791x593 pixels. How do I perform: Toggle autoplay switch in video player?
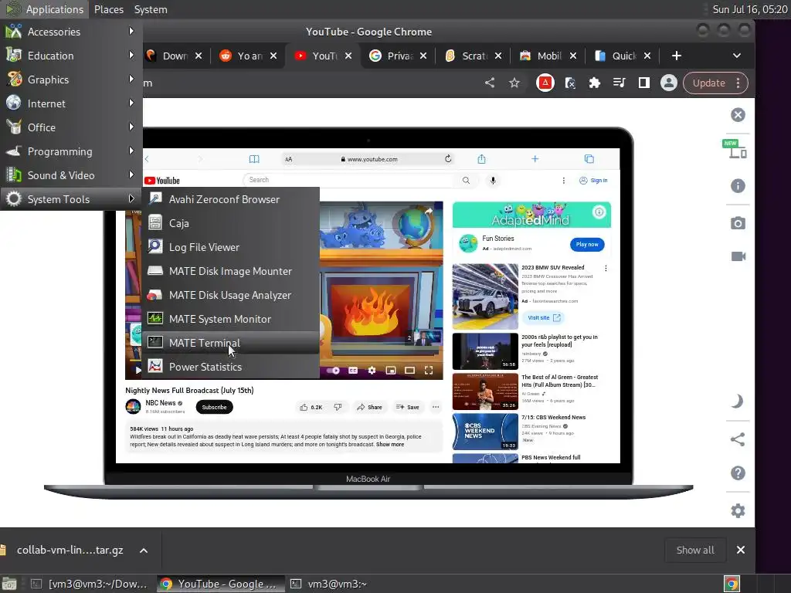coord(333,371)
